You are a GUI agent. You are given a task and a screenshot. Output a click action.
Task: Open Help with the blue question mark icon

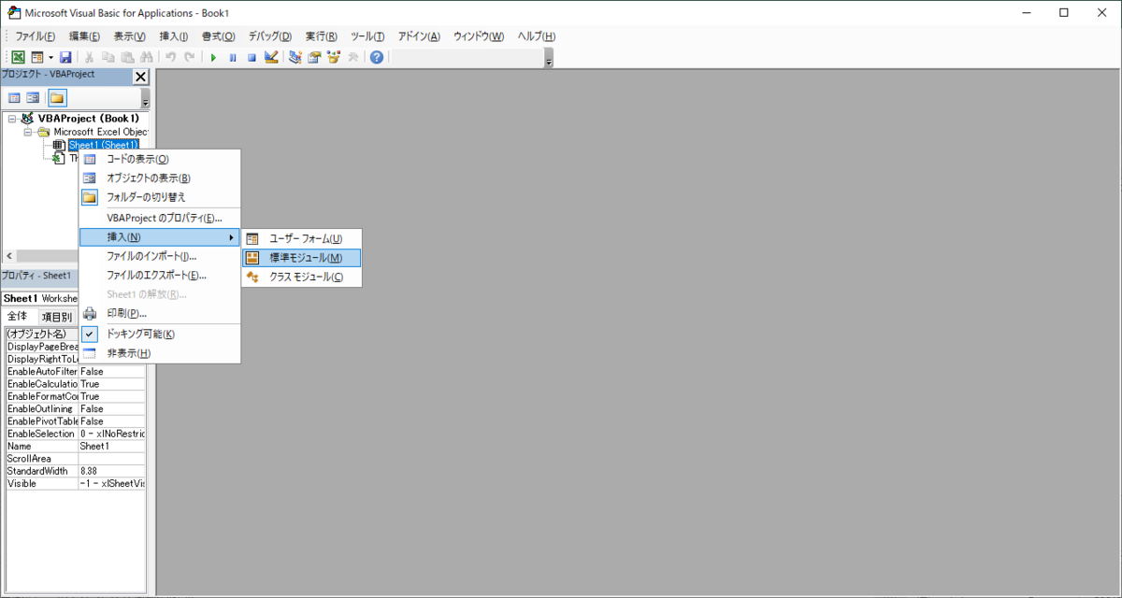(x=377, y=57)
